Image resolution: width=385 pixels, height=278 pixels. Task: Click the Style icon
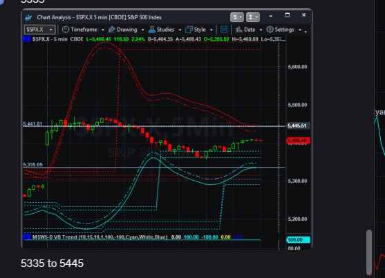[189, 30]
